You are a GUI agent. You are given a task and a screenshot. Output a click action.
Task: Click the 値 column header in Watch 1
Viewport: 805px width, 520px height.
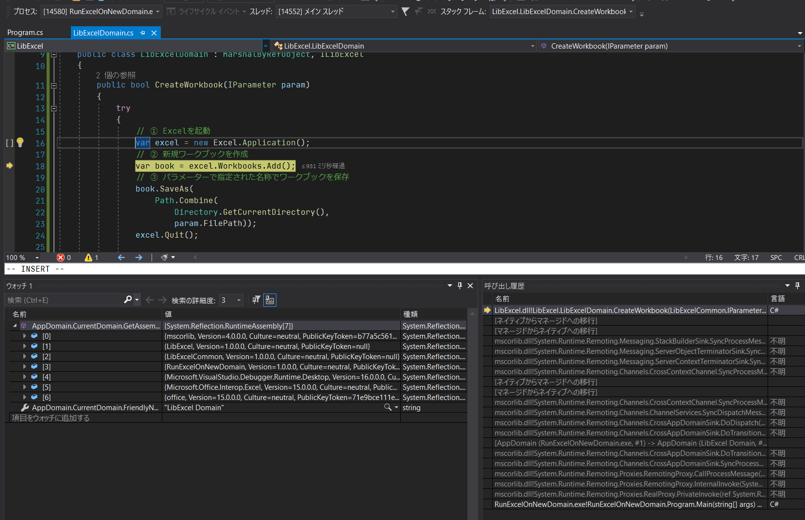point(282,314)
